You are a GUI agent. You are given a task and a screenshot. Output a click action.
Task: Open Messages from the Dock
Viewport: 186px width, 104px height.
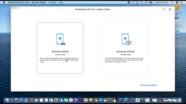click(61, 100)
